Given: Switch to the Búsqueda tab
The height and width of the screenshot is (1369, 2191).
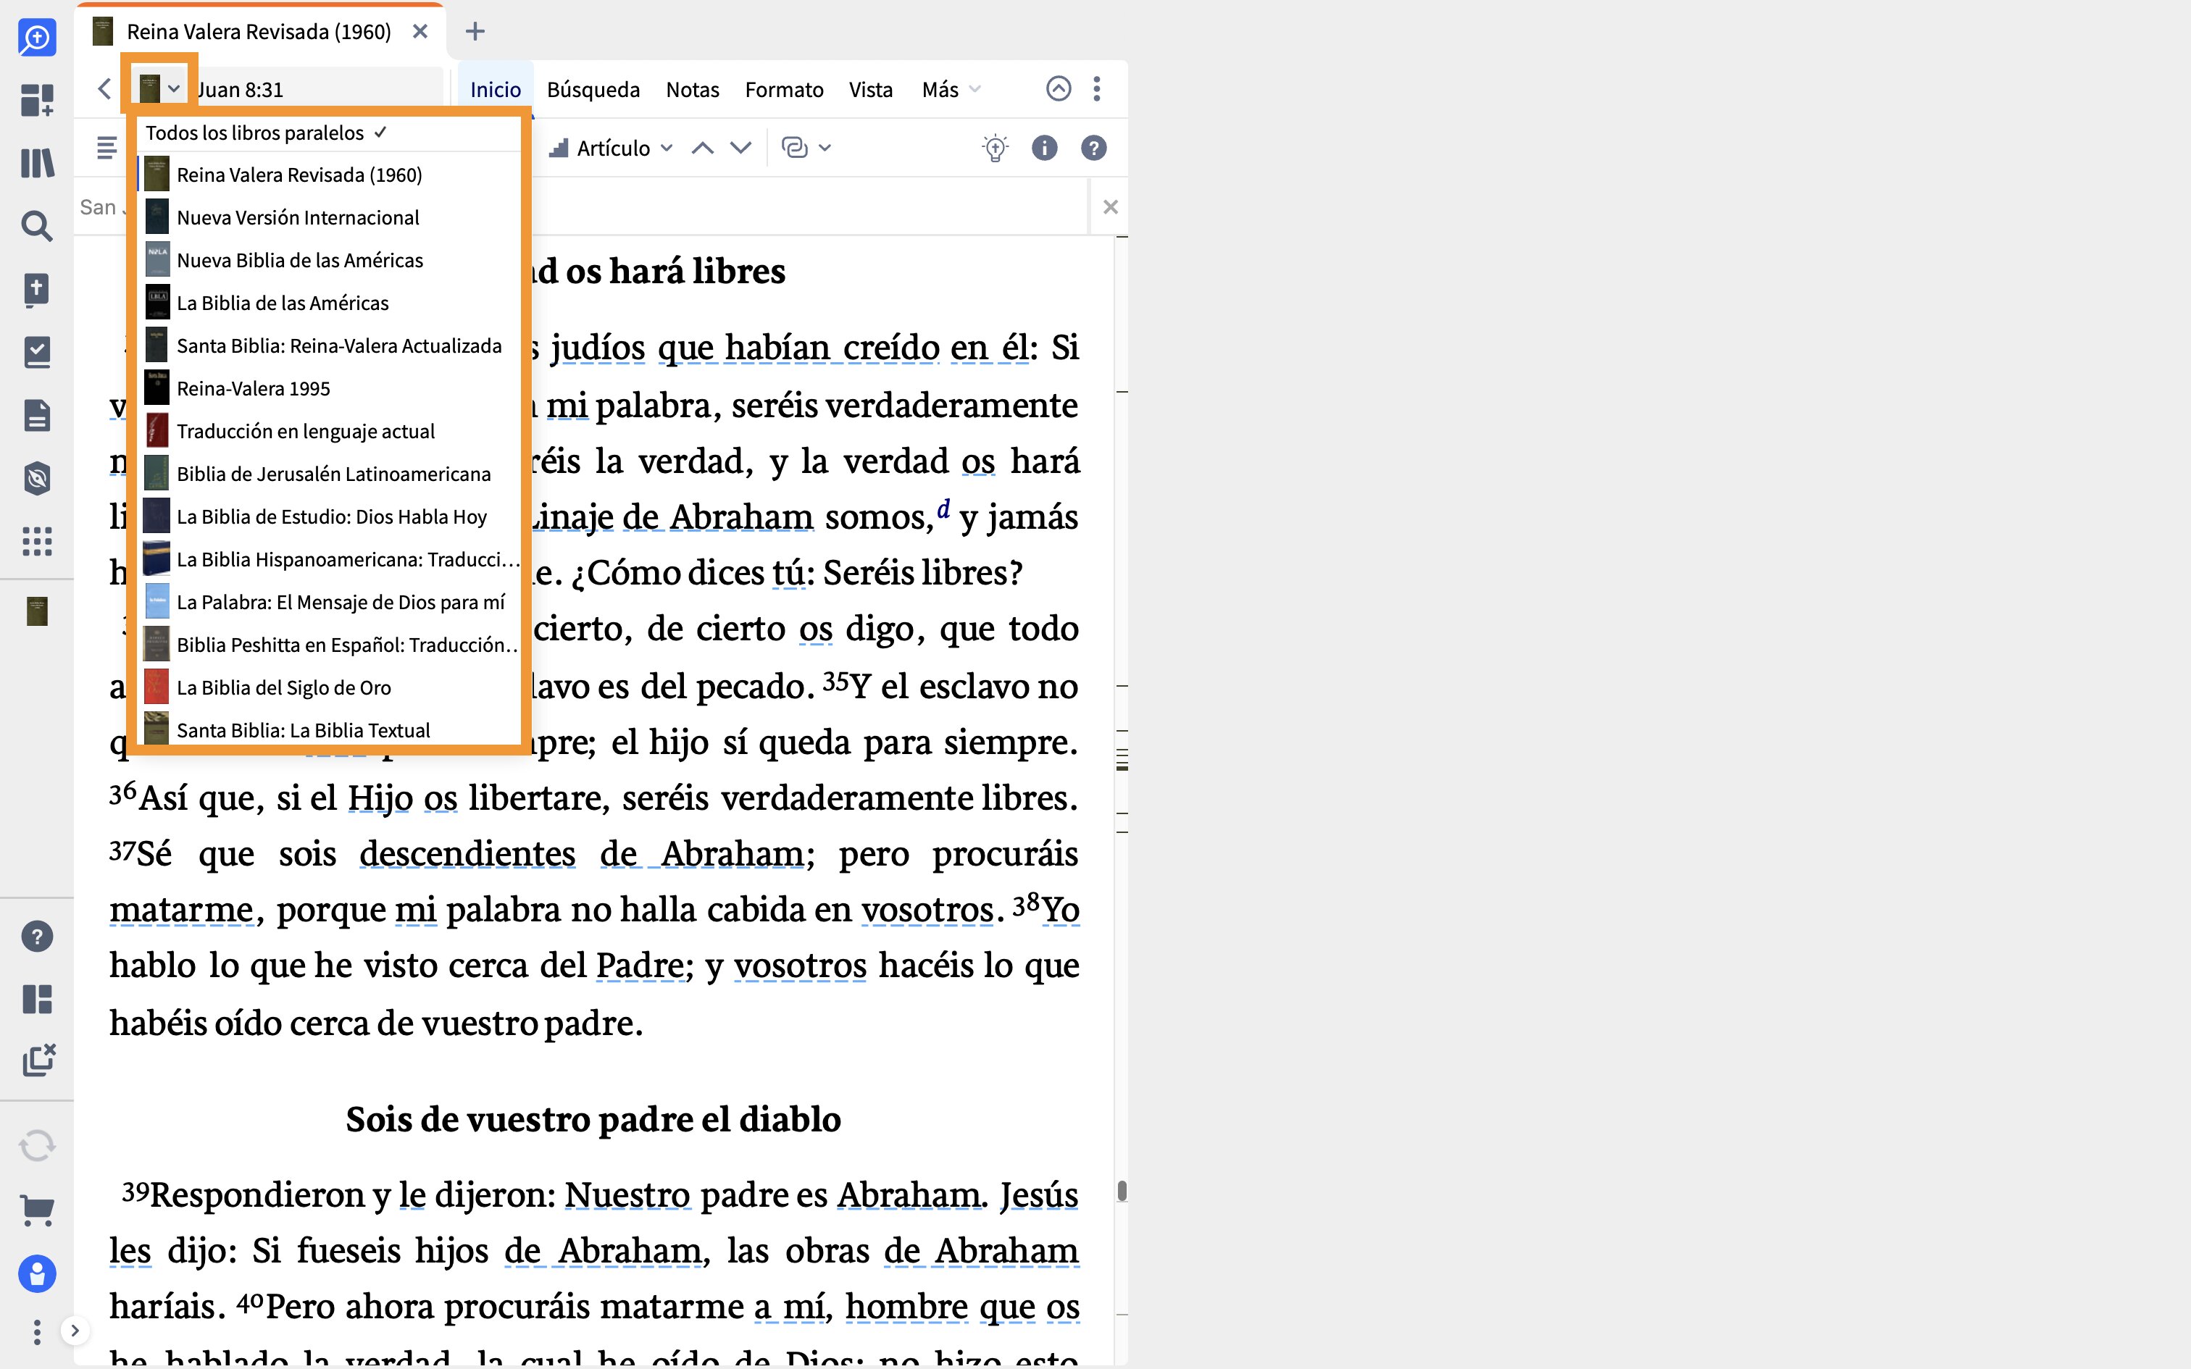Looking at the screenshot, I should [x=593, y=90].
